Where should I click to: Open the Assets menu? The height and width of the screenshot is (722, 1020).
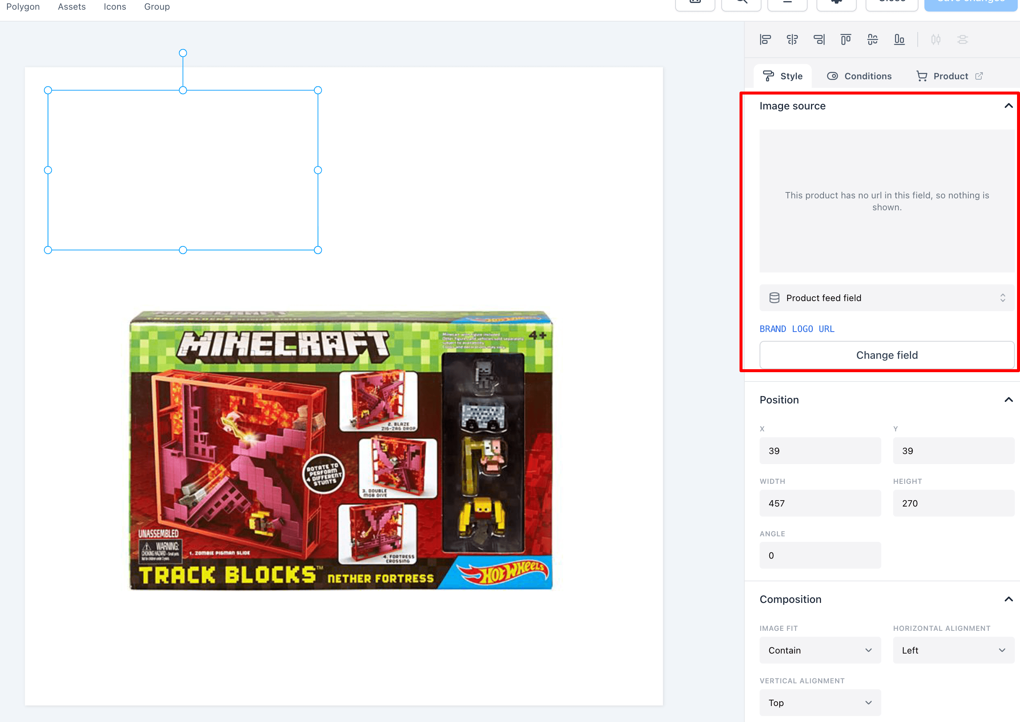(x=71, y=7)
